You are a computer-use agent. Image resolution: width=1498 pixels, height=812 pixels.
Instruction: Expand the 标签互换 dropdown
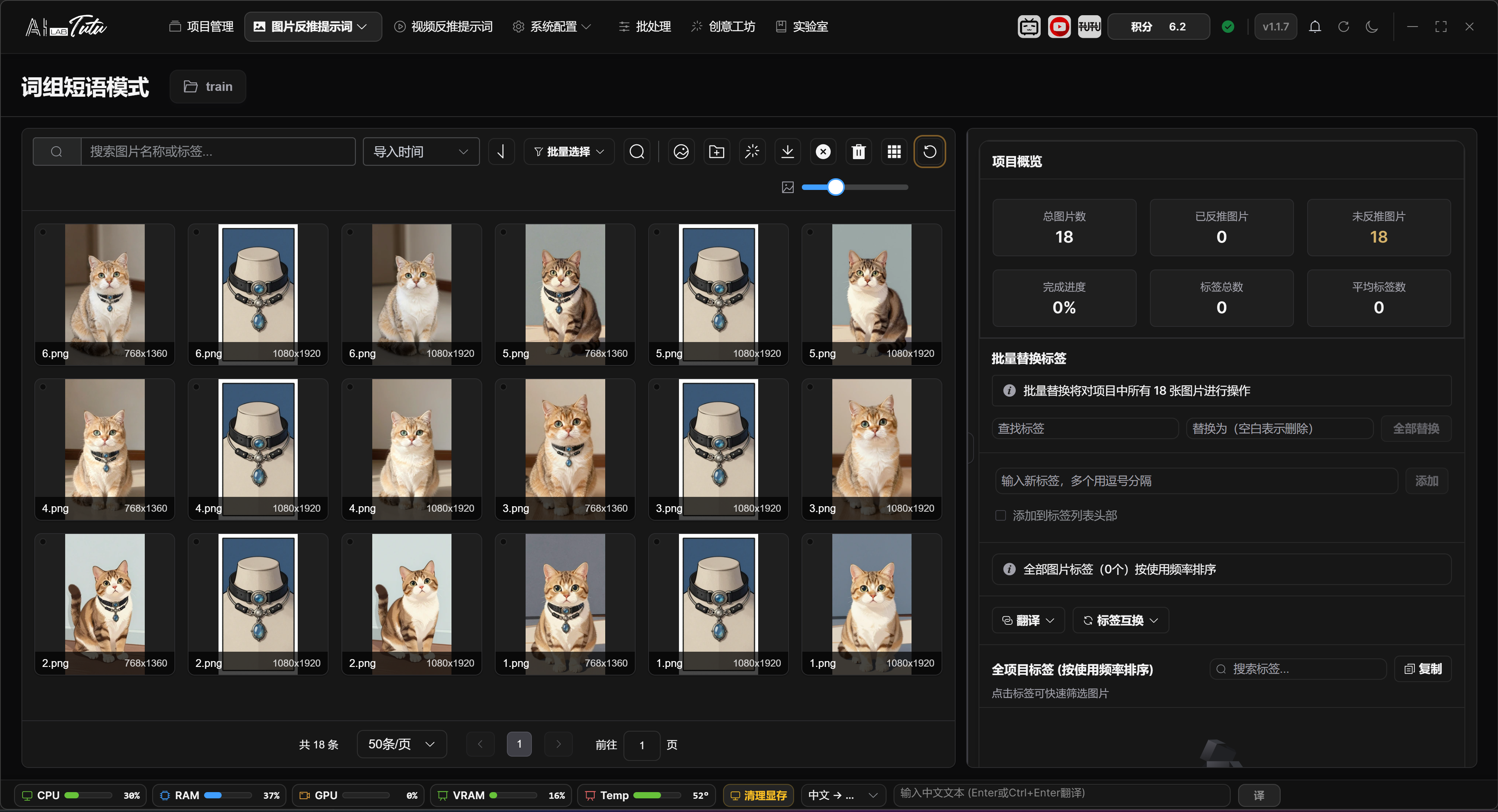1120,621
